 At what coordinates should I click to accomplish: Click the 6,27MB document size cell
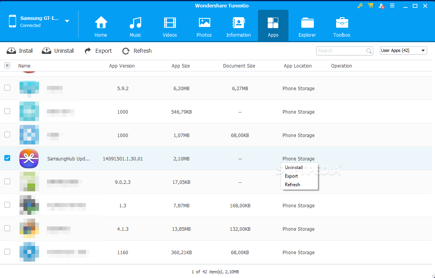click(240, 89)
